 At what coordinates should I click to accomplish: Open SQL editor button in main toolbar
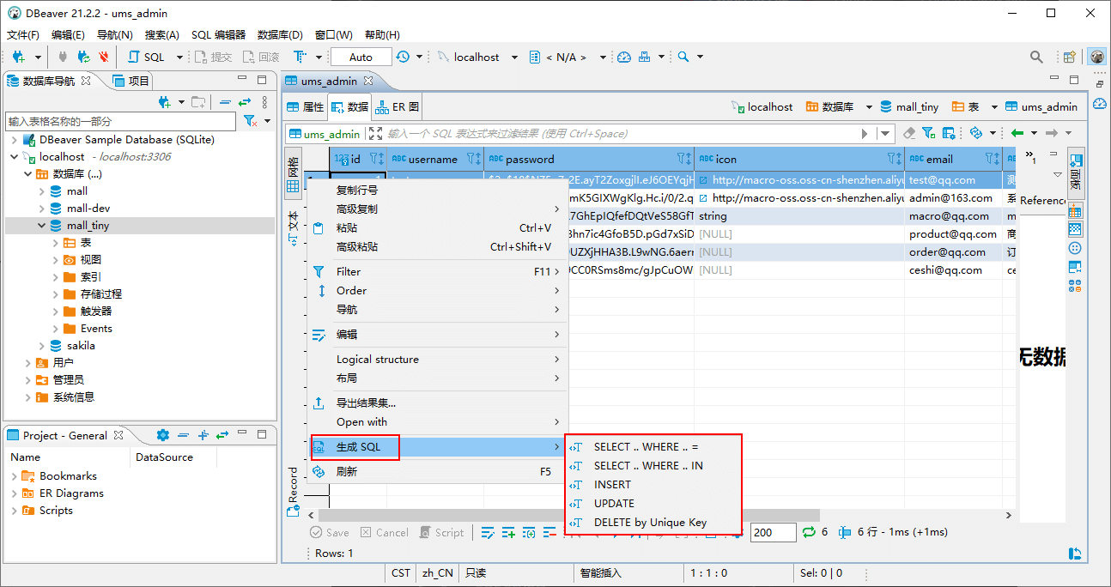pos(147,57)
